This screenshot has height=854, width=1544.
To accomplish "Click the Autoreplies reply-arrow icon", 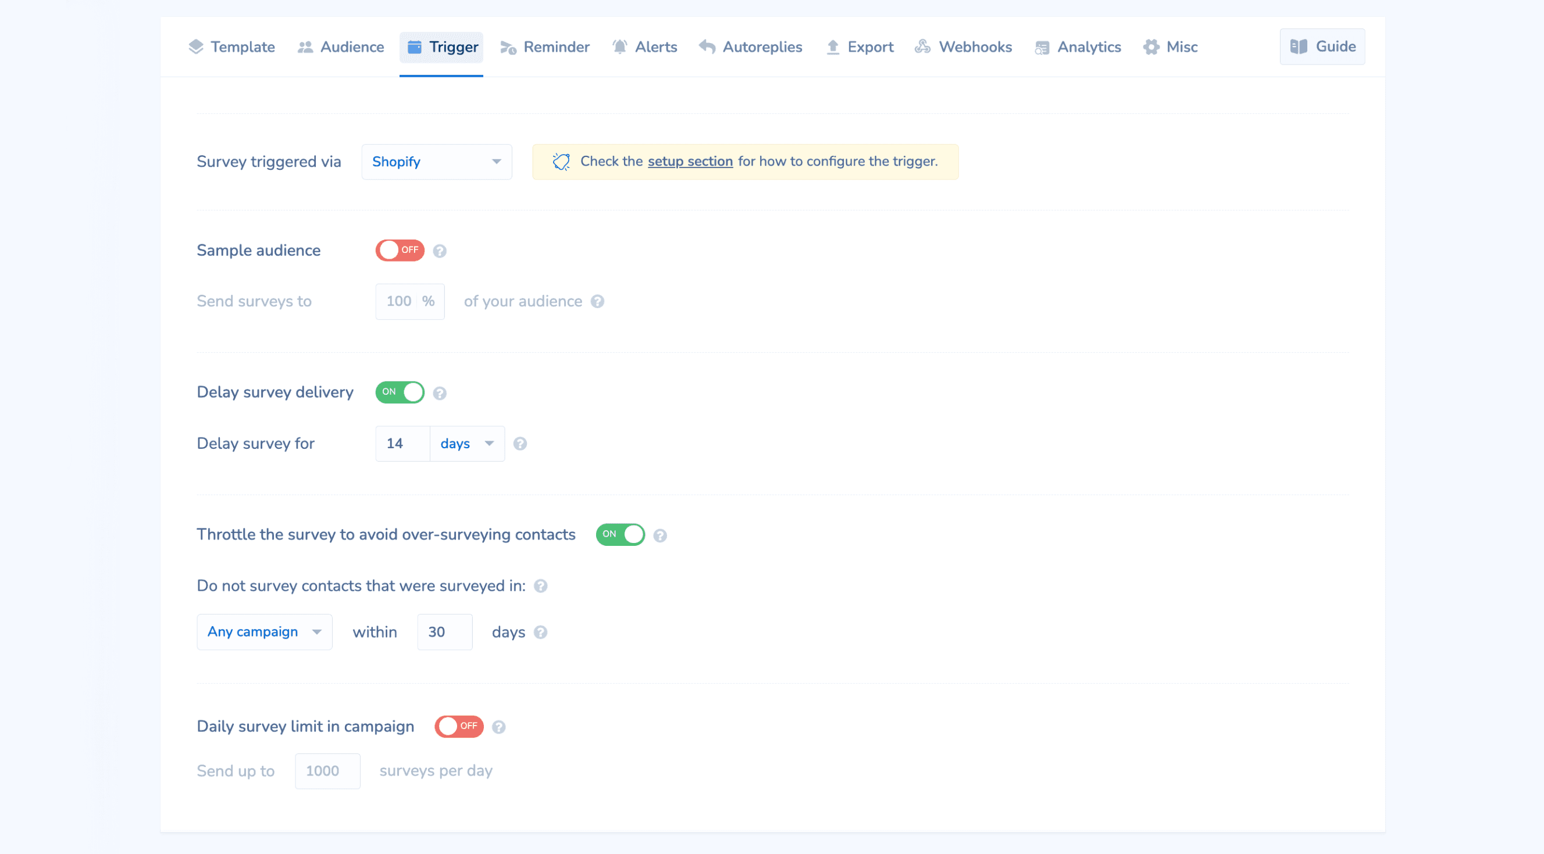I will pos(707,47).
